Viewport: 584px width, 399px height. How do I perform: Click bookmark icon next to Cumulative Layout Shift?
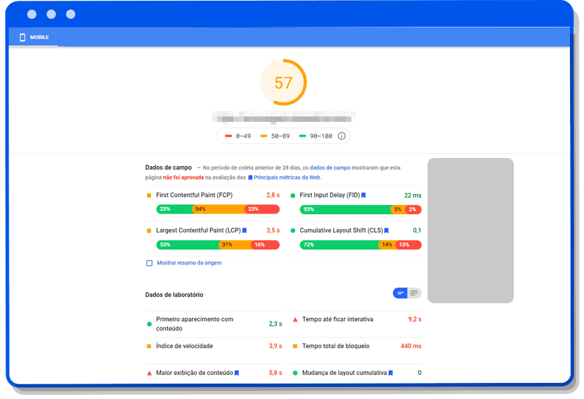pyautogui.click(x=387, y=231)
